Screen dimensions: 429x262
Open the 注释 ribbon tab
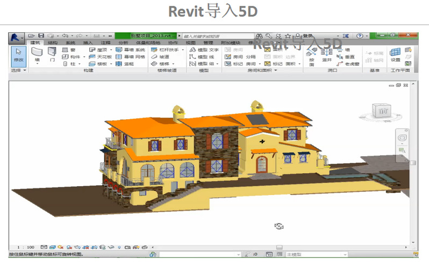[x=105, y=42]
